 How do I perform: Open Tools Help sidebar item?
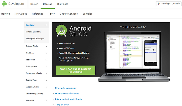coord(30,60)
